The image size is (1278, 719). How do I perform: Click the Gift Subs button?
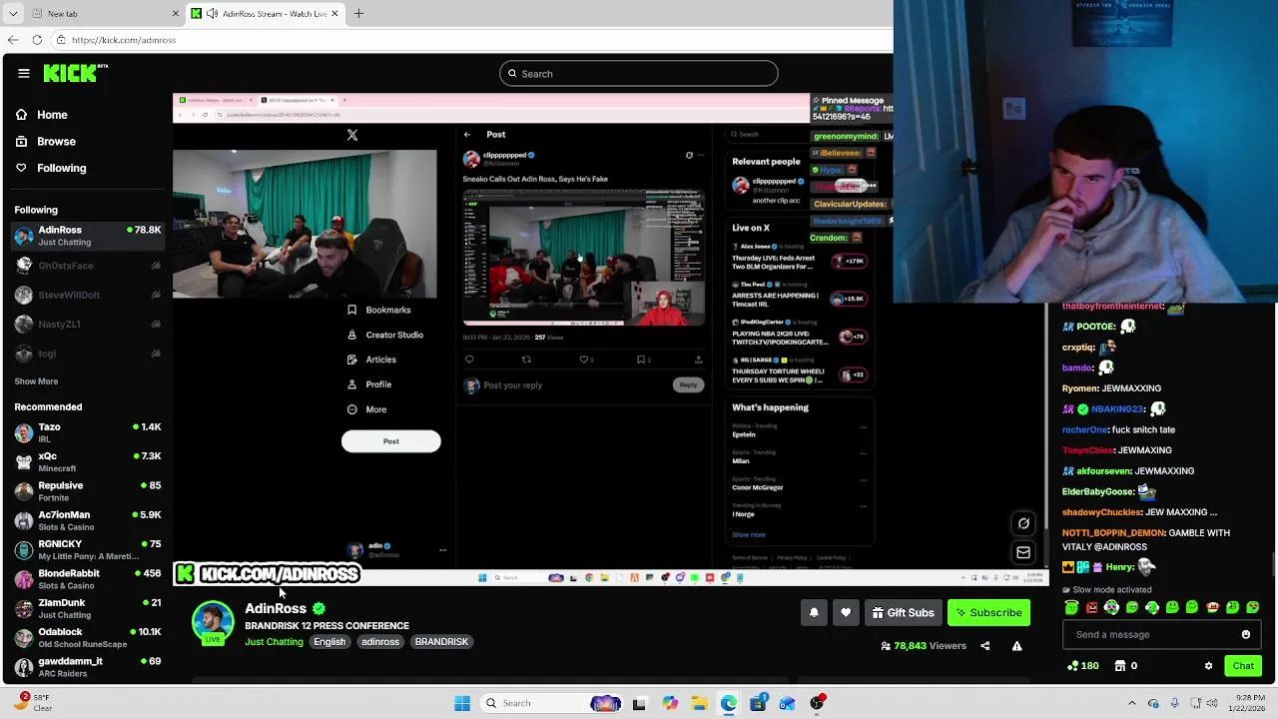coord(903,612)
